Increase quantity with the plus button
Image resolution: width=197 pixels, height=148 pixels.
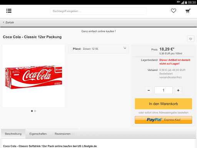(x=178, y=90)
